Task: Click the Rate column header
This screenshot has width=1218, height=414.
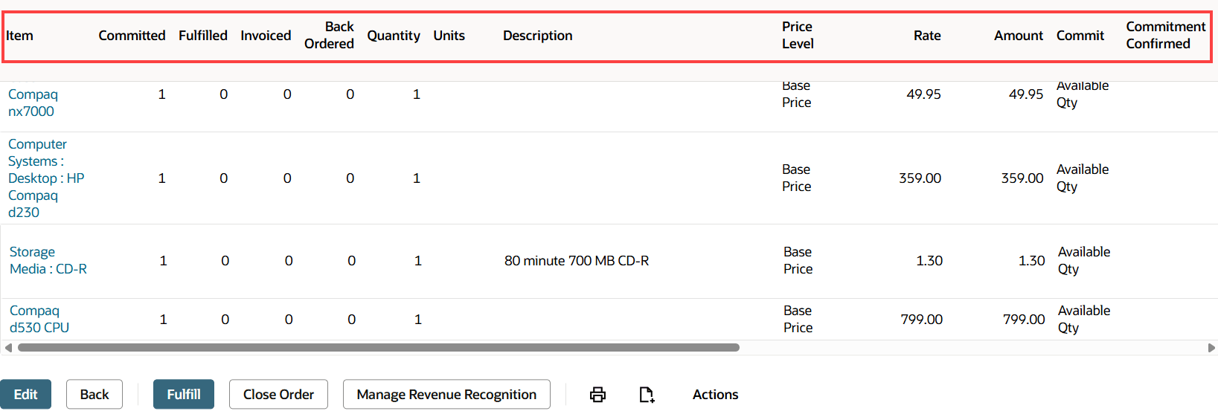Action: coord(927,36)
